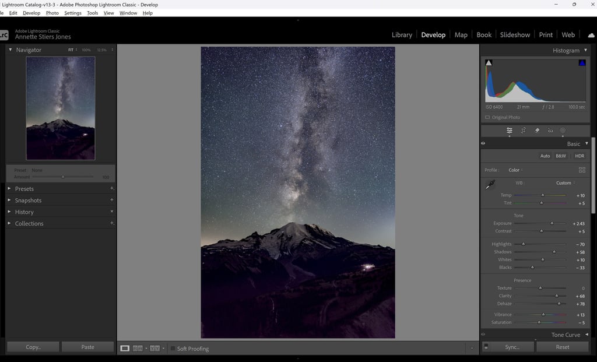Click the Auto tone button
Viewport: 597px width, 362px height.
coord(545,156)
